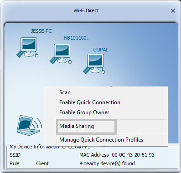The image size is (181, 173).
Task: Select the JESSE-PC computer icon
Action: [x=27, y=47]
